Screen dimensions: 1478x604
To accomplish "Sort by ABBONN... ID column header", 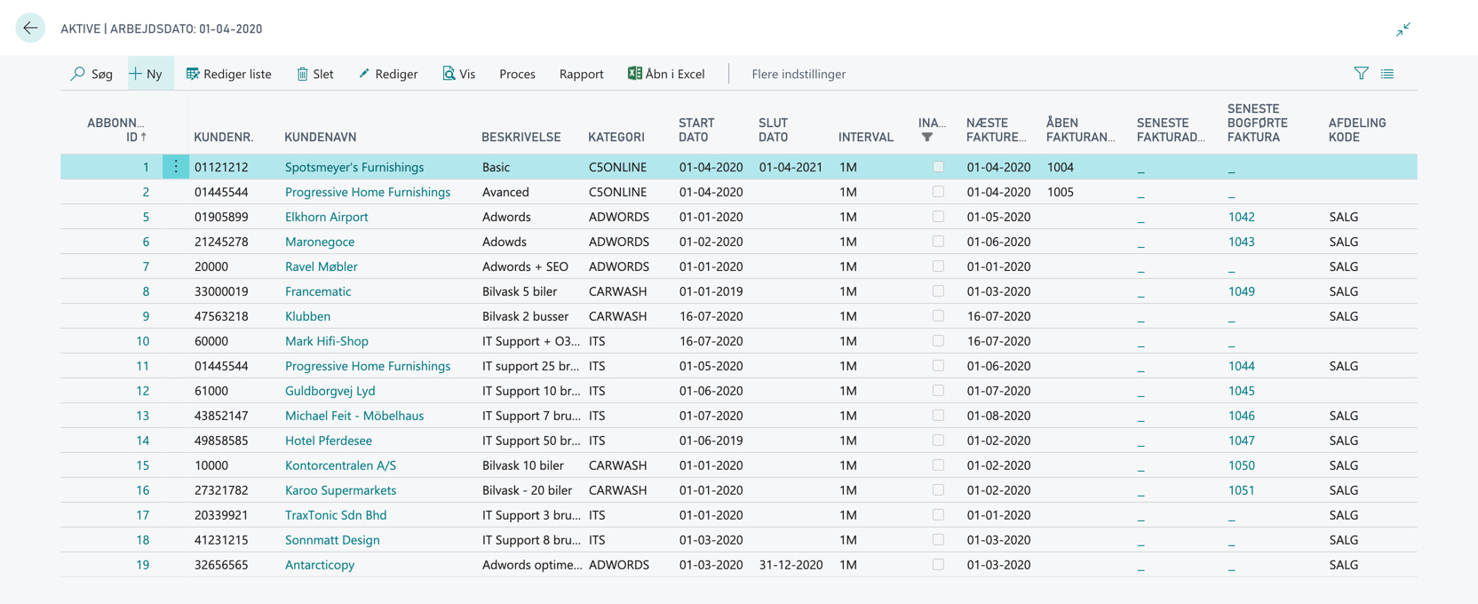I will click(116, 130).
